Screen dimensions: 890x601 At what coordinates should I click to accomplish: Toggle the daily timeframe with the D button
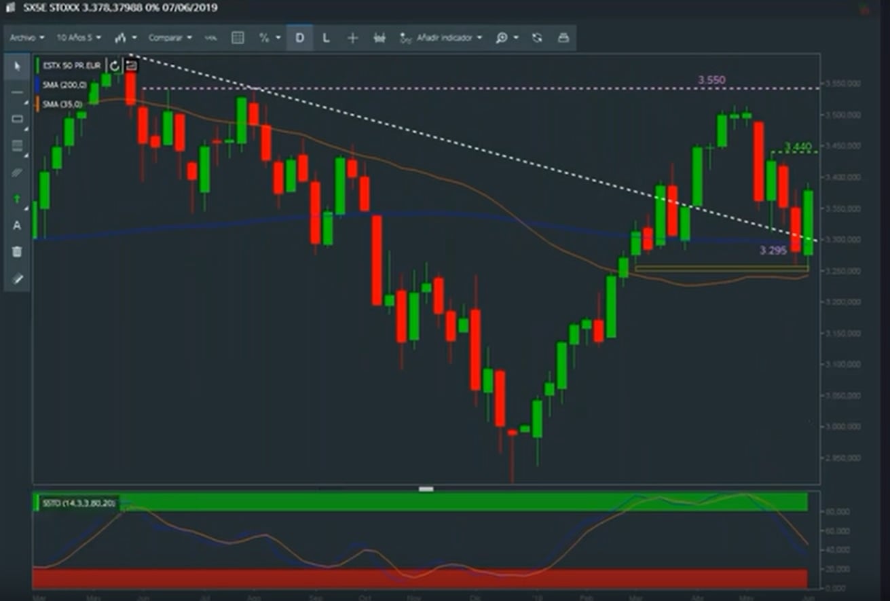(x=299, y=38)
